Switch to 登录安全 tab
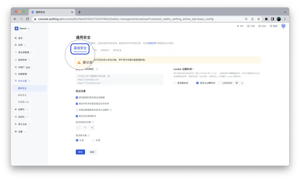The height and width of the screenshot is (180, 300). pos(117,50)
